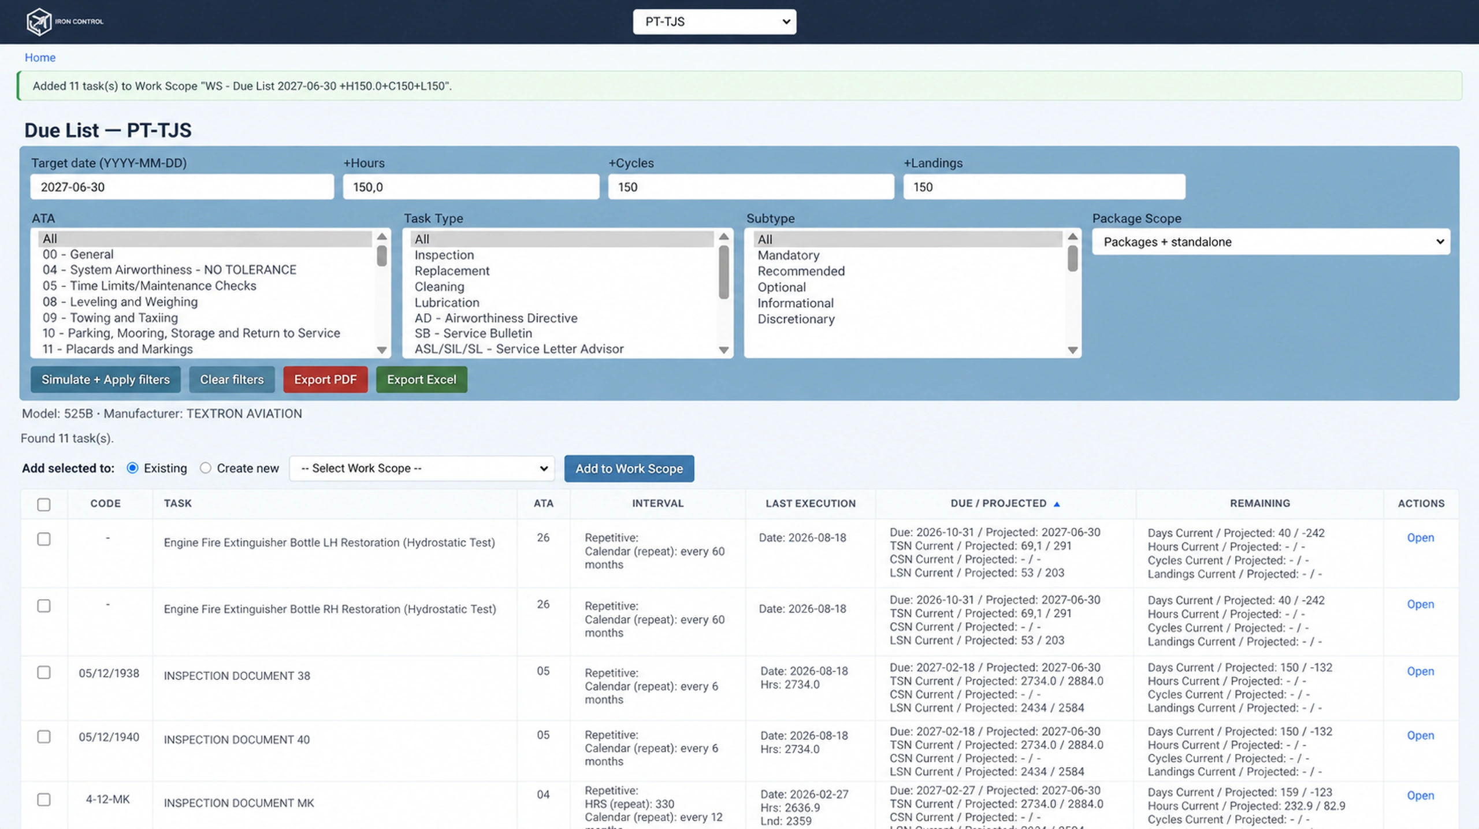
Task: Sort by the Due / Projected arrow
Action: [1057, 504]
